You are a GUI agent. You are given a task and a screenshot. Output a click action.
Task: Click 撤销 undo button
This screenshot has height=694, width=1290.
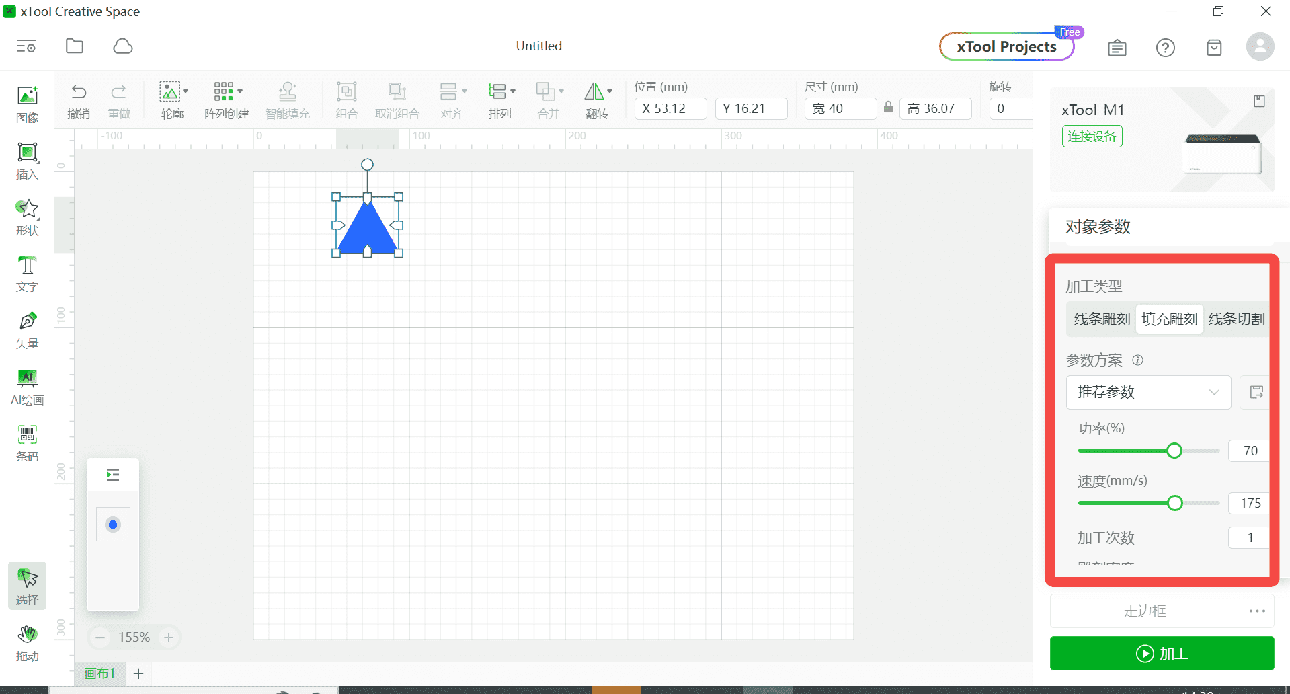(x=79, y=101)
